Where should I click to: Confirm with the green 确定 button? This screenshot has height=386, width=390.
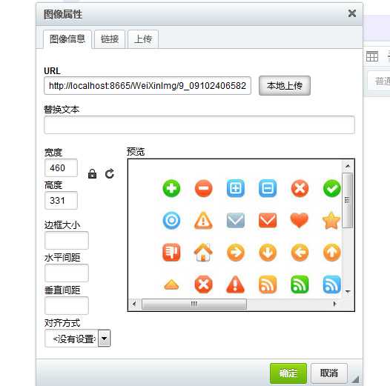click(288, 373)
